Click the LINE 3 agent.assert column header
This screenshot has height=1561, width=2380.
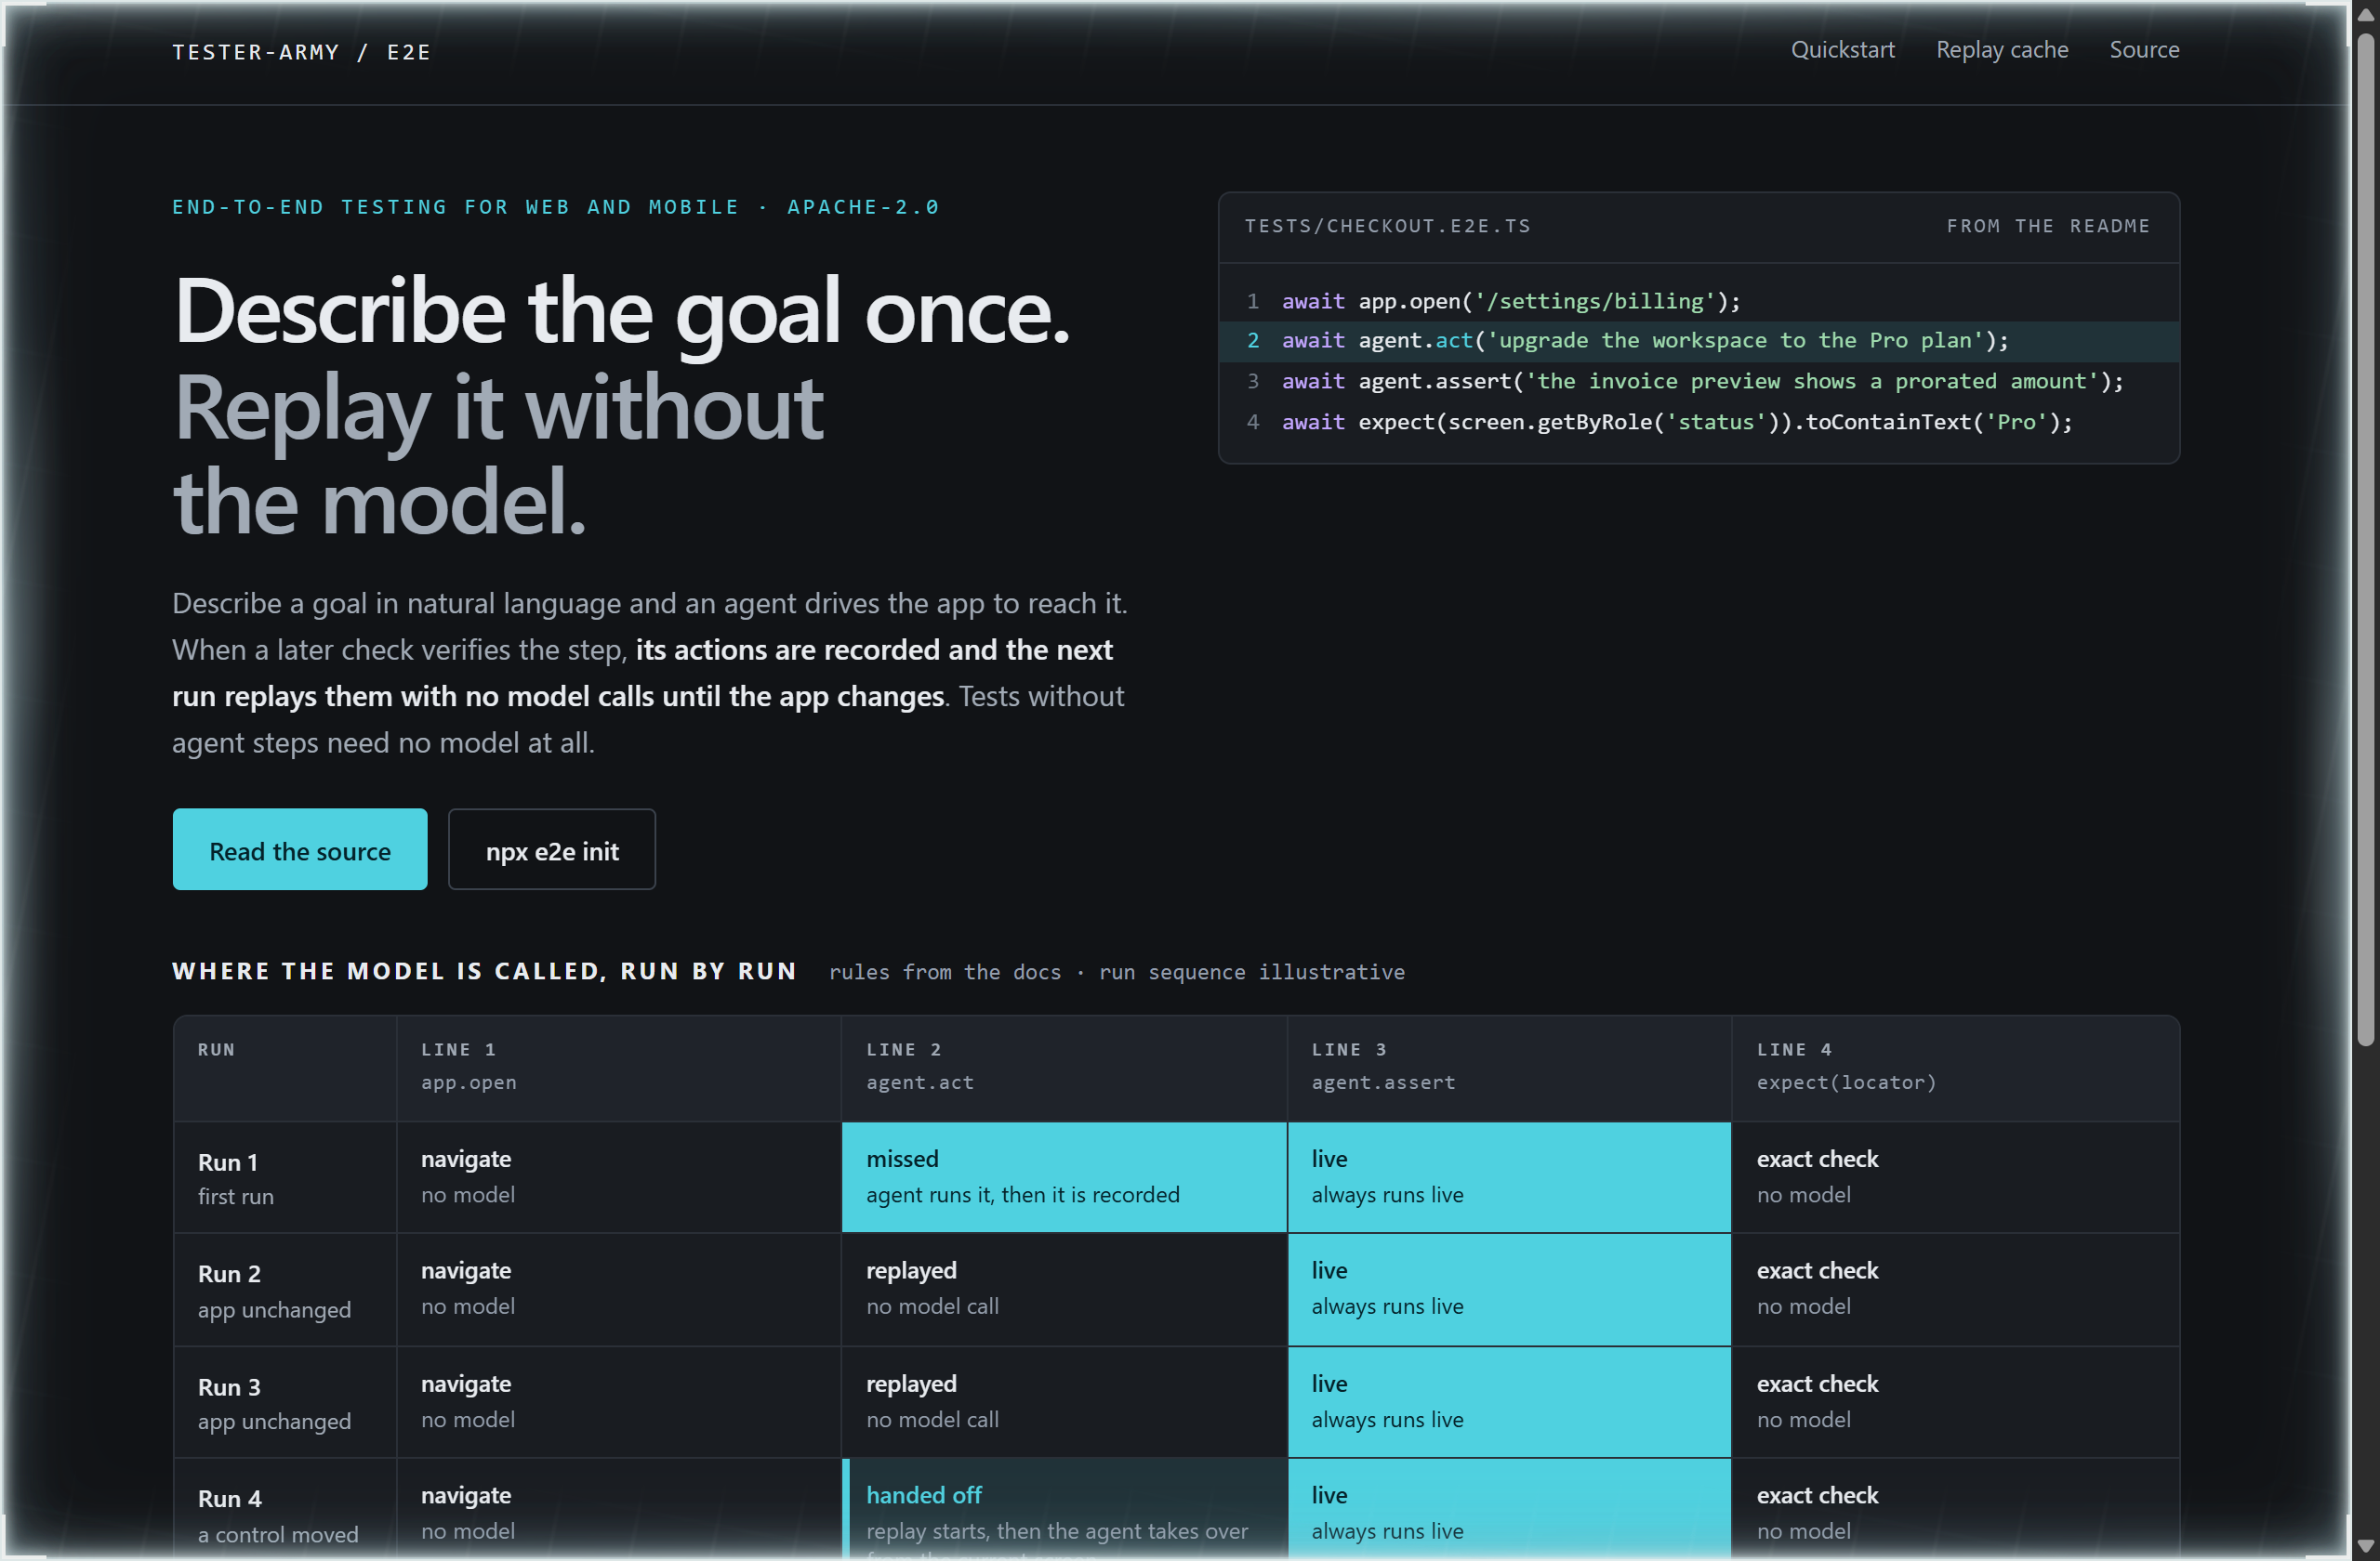(x=1508, y=1067)
